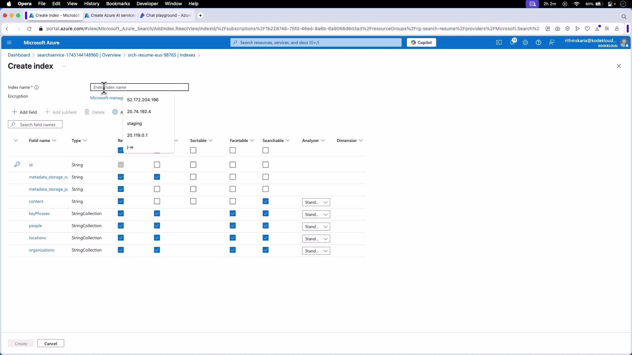The height and width of the screenshot is (355, 632).
Task: Click the Index name input field
Action: tap(140, 87)
